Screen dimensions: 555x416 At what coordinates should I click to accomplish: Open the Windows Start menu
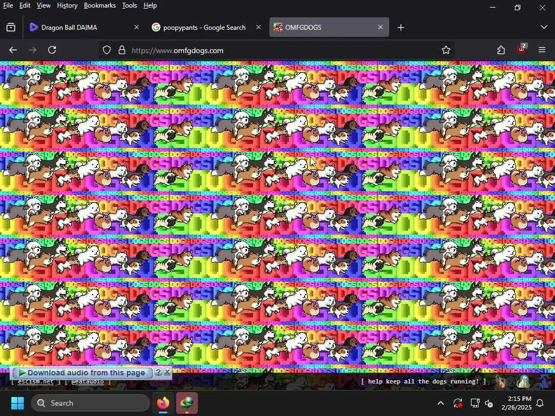(x=17, y=403)
